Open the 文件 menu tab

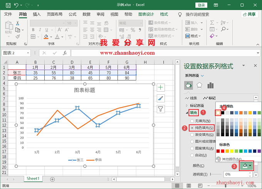tap(8, 14)
